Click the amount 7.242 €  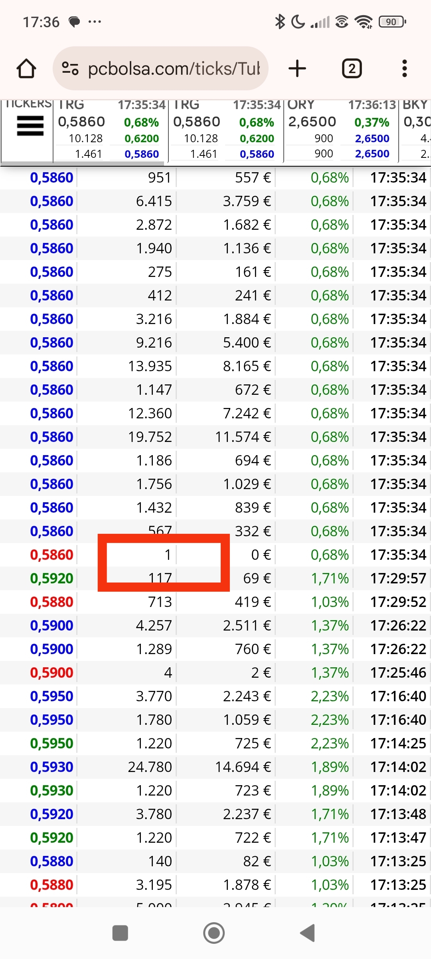(x=247, y=413)
